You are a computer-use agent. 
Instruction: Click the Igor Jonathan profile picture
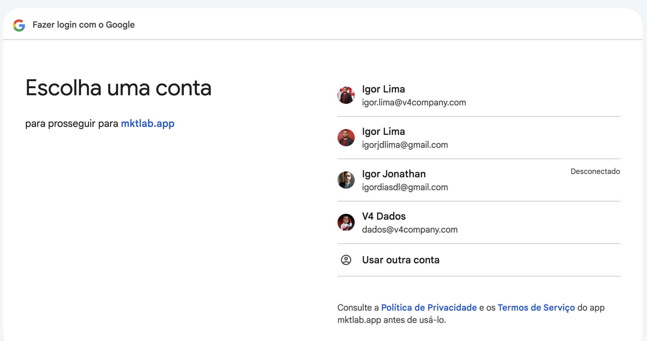click(346, 180)
